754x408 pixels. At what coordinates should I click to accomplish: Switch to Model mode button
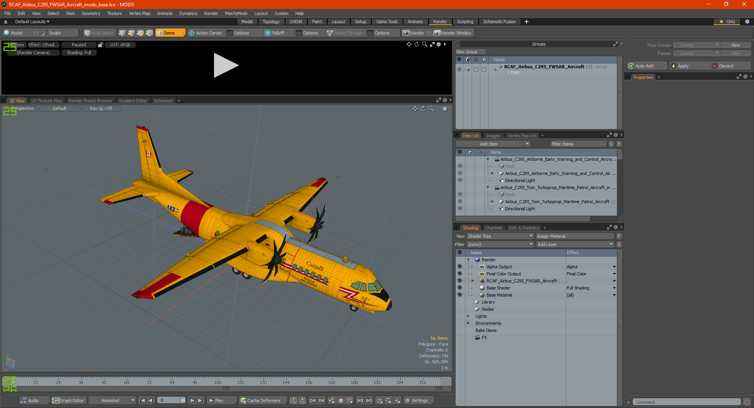pyautogui.click(x=16, y=33)
